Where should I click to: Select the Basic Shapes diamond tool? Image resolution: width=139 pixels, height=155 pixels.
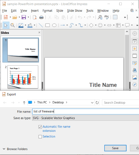[x=91, y=25]
